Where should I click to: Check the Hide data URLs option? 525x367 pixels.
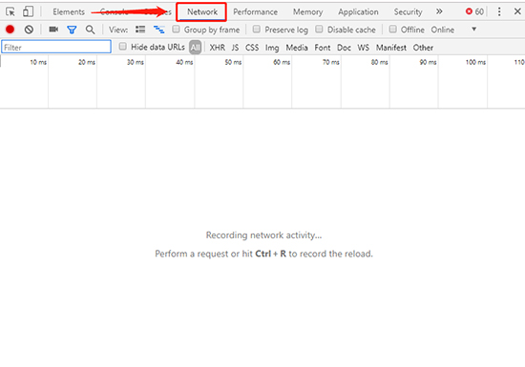(123, 46)
